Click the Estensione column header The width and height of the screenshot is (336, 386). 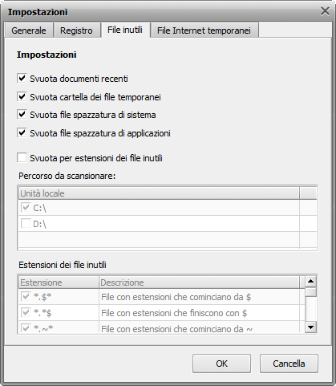59,282
